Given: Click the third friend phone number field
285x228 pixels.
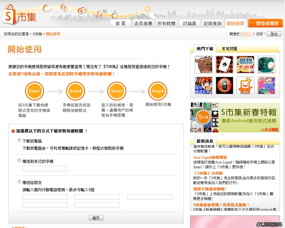Looking at the screenshot, I should [x=150, y=197].
